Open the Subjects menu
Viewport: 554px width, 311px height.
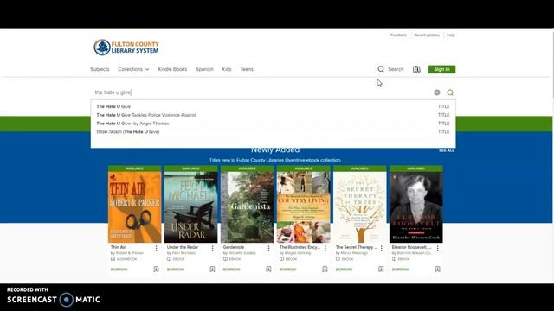click(x=100, y=69)
